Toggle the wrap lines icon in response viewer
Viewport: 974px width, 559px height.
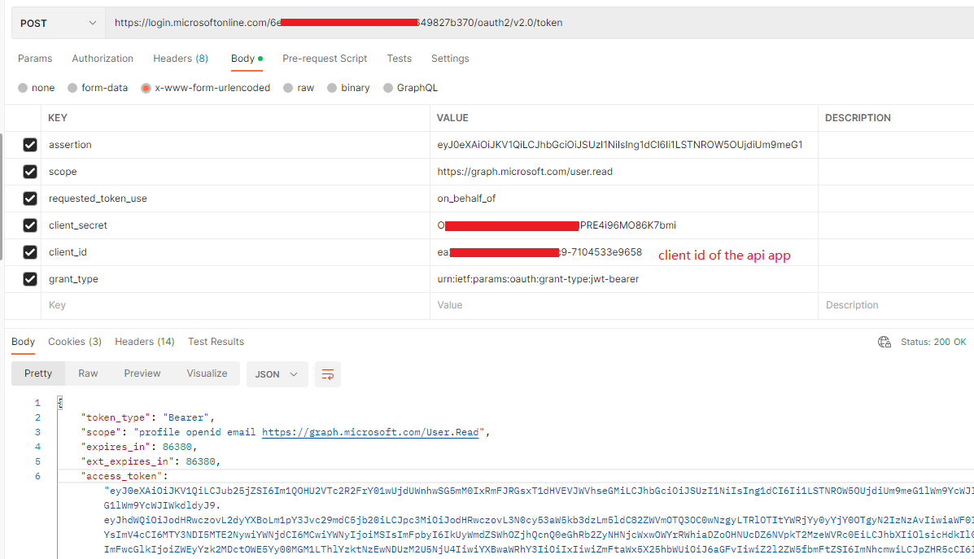(x=328, y=374)
